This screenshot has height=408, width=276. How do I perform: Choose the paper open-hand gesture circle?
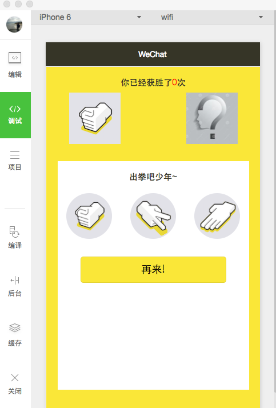217,215
